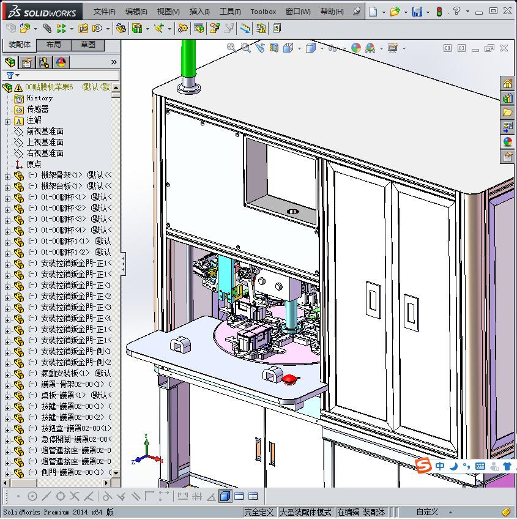The height and width of the screenshot is (520, 517).
Task: Click the Exploded View icon
Action: (x=215, y=29)
